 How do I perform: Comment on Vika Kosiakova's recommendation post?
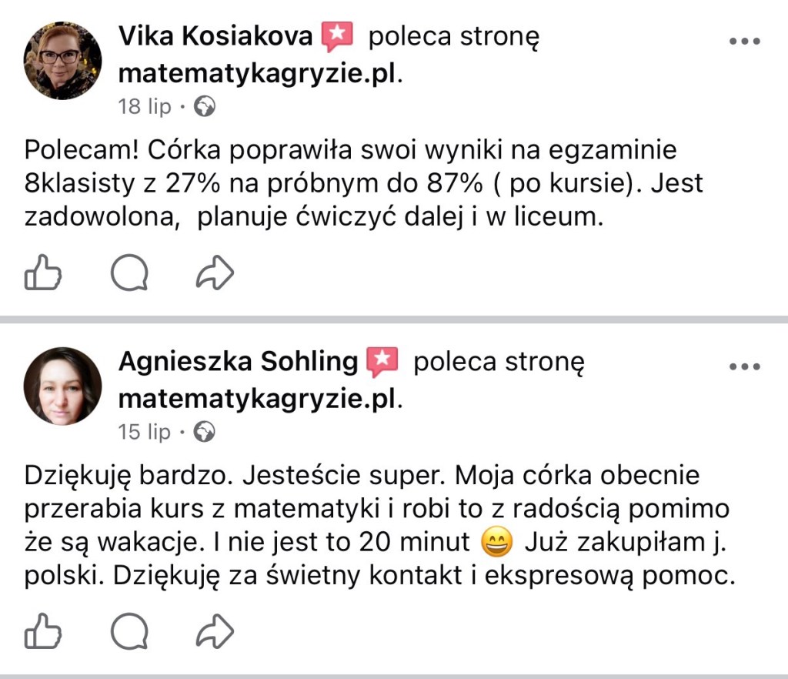(129, 272)
